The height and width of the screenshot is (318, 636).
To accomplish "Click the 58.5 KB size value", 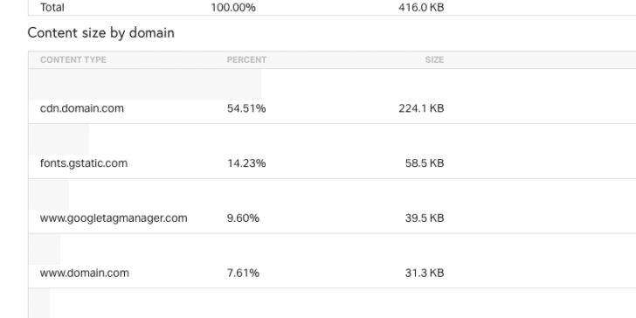I will click(425, 163).
